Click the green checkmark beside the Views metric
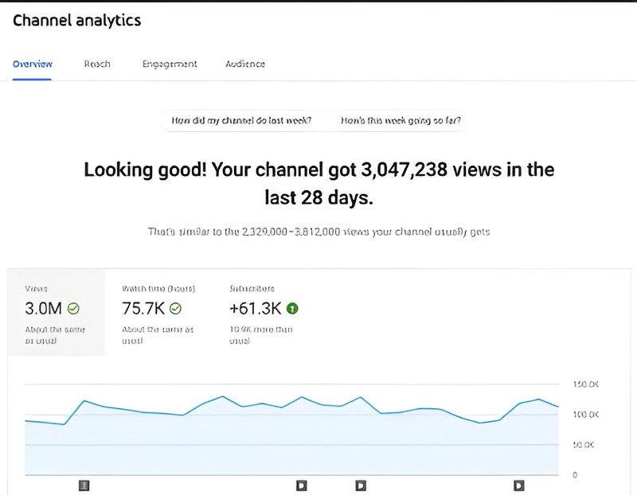Screen dimensions: 637x495 click(73, 309)
